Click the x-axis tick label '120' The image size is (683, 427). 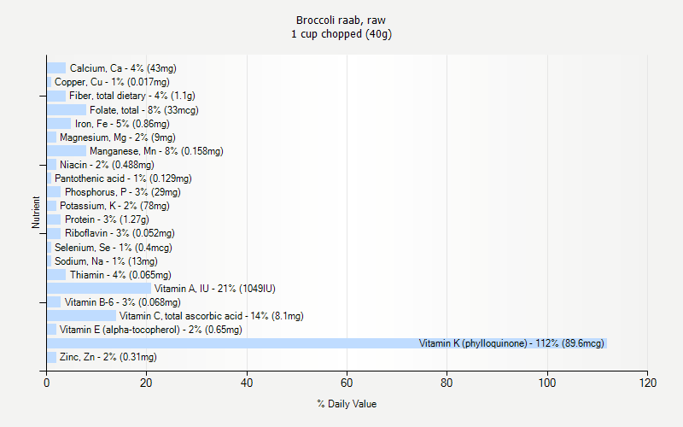[648, 383]
